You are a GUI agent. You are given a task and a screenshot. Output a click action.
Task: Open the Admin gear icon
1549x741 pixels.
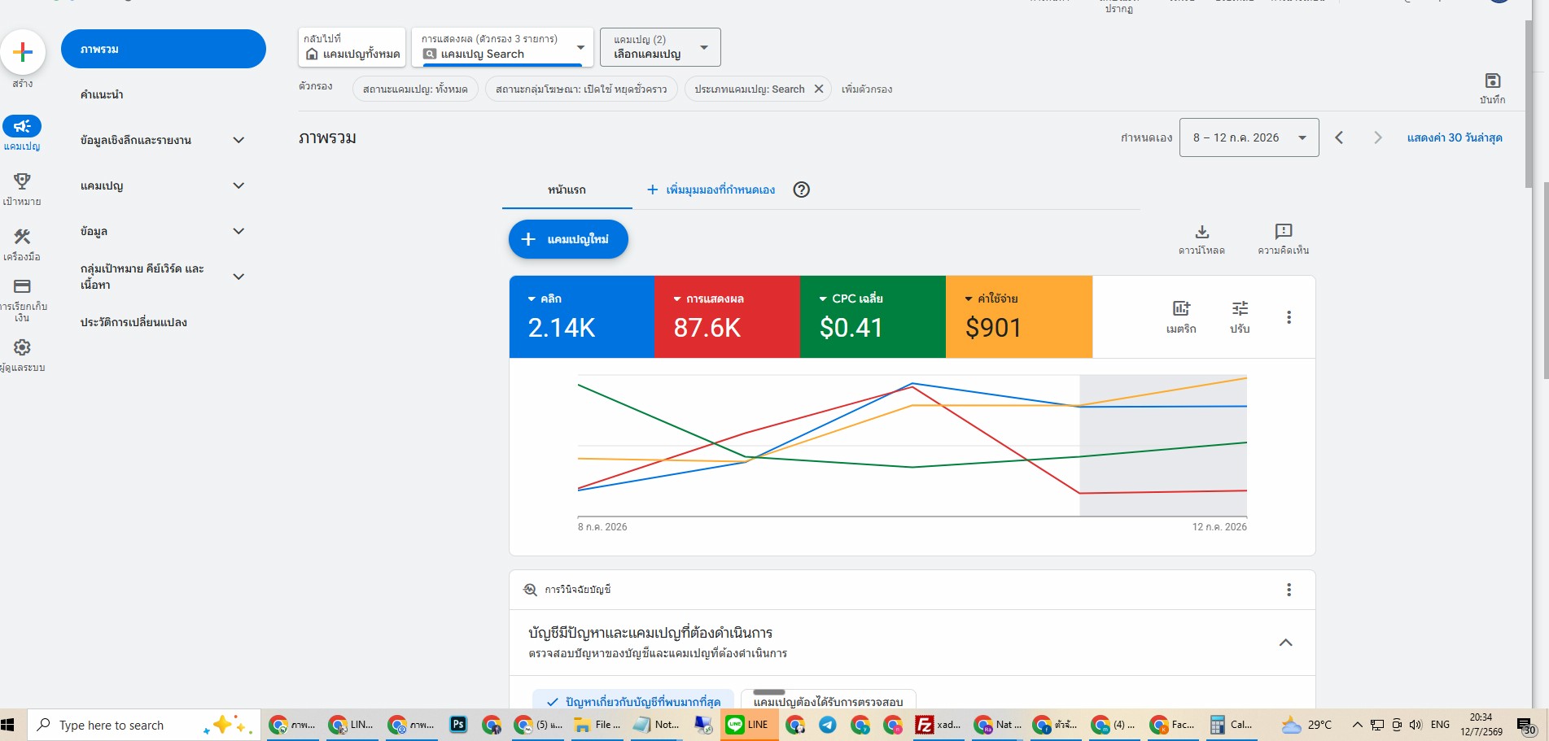pyautogui.click(x=22, y=347)
